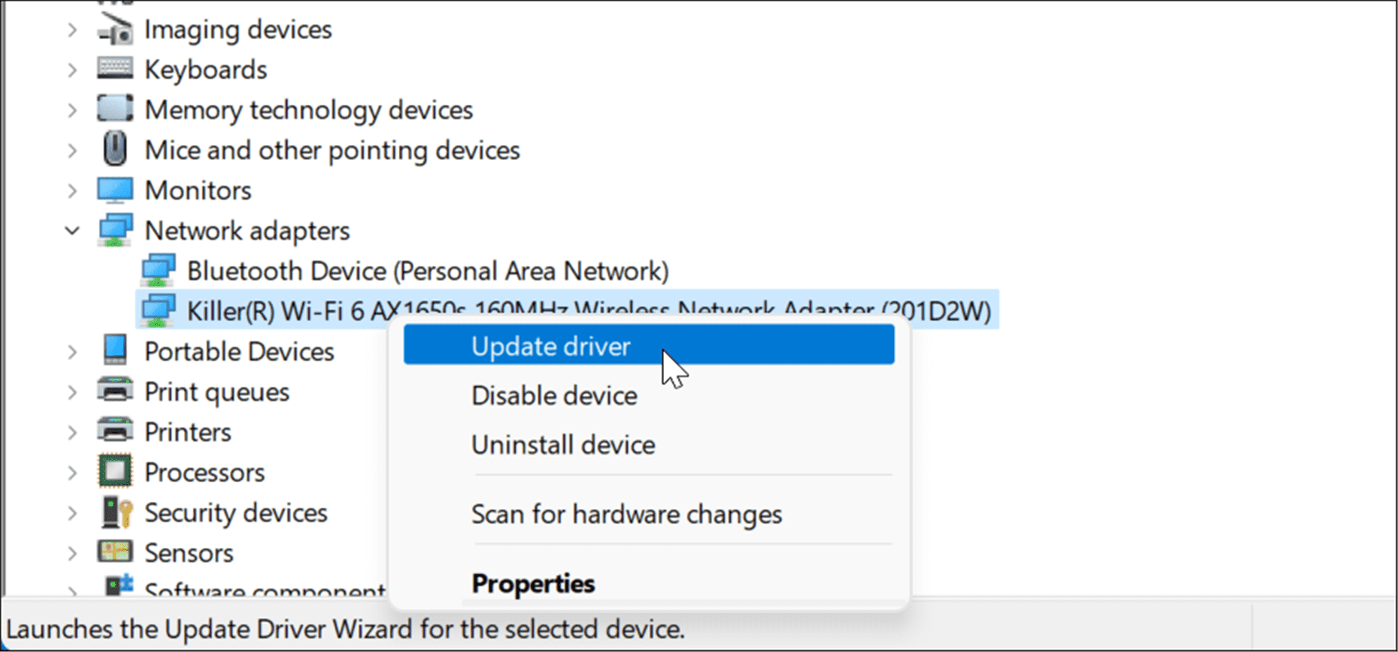The height and width of the screenshot is (652, 1398).
Task: Expand the Imaging devices node
Action: click(x=72, y=30)
